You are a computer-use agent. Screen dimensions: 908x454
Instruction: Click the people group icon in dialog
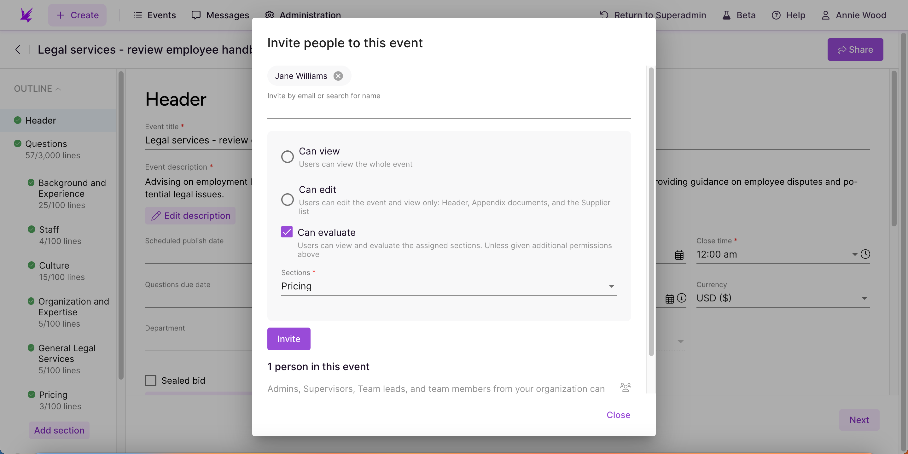pyautogui.click(x=625, y=387)
